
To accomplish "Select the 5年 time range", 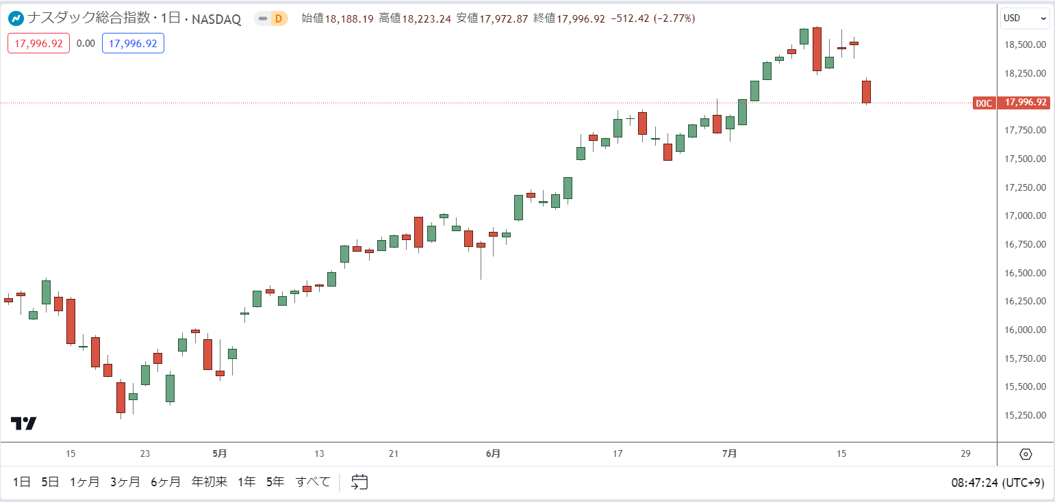I will coord(275,481).
